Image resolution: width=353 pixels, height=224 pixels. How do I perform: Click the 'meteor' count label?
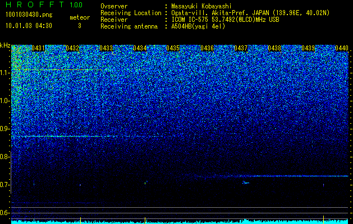click(80, 17)
